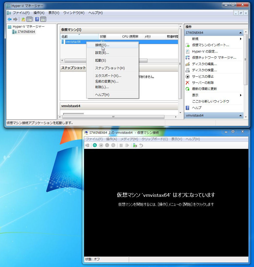Choose 起動(S) from the context menu

pyautogui.click(x=113, y=60)
